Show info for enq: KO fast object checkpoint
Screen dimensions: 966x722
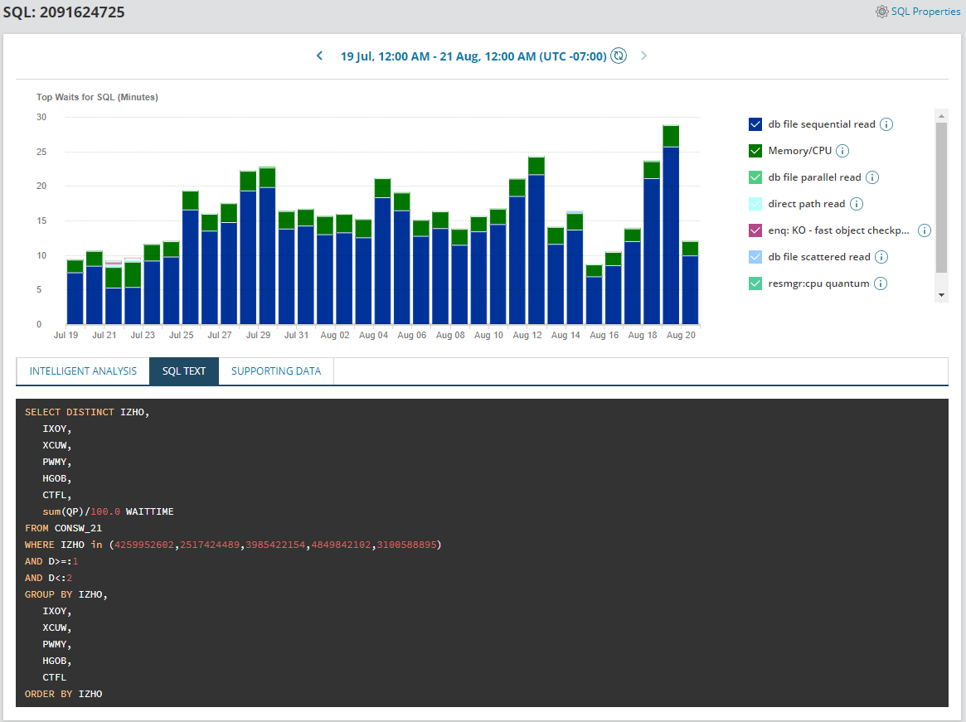coord(924,230)
